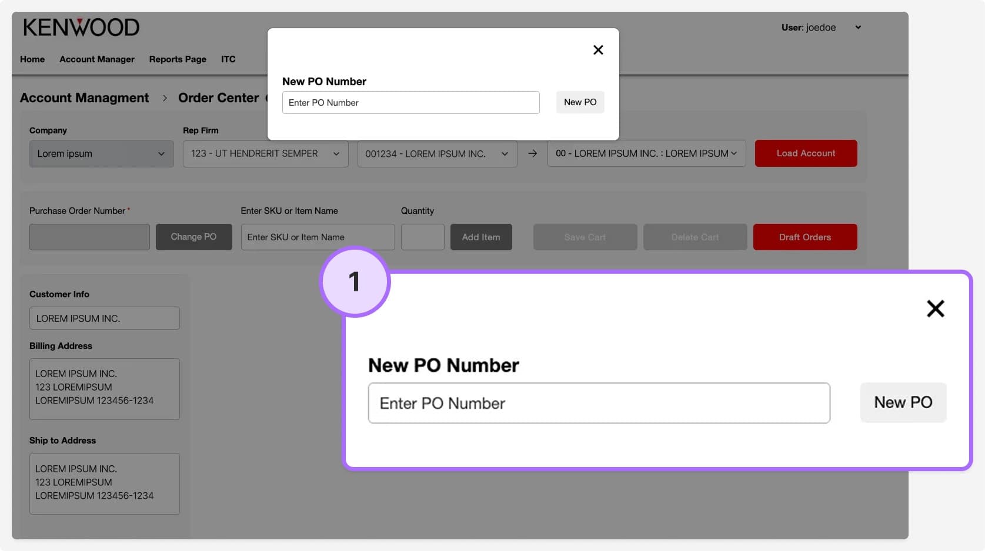Click the breadcrumb chevron after Account Managment

(x=165, y=98)
